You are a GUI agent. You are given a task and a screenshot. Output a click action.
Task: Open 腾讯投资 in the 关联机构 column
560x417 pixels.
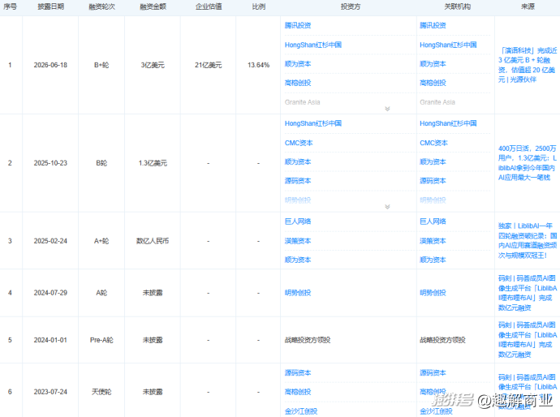(433, 25)
